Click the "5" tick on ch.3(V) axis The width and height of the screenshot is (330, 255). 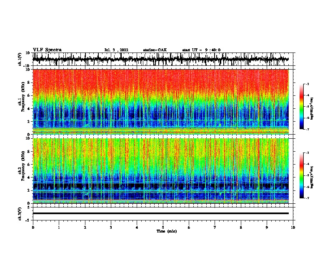29,207
